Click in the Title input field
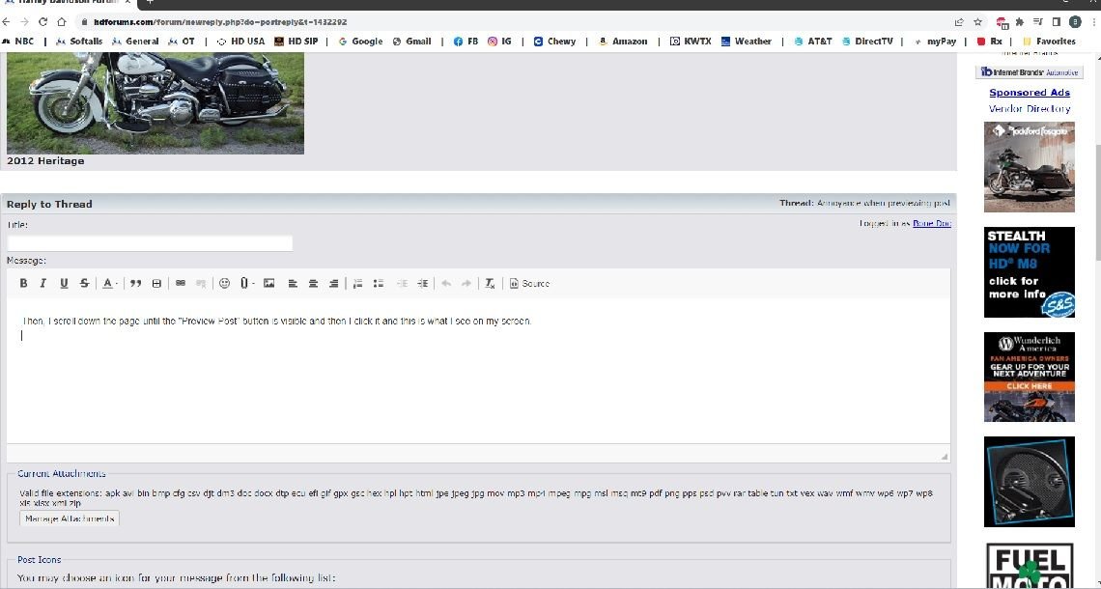This screenshot has height=589, width=1101. pyautogui.click(x=150, y=243)
